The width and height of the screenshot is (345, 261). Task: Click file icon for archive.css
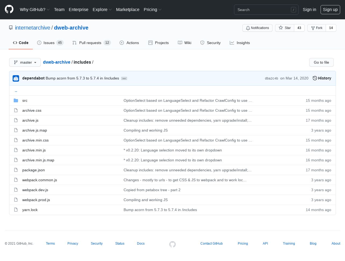pyautogui.click(x=16, y=110)
